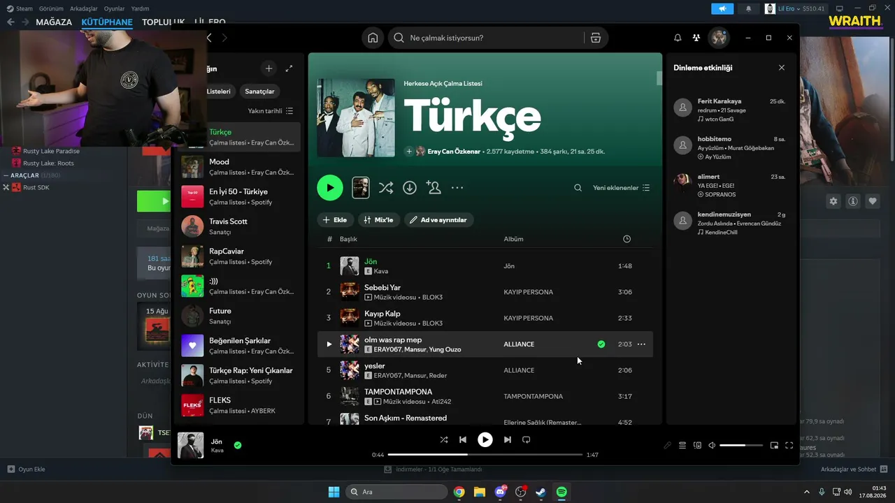Screen dimensions: 895x503
Task: Search within the Türkçe playlist
Action: click(x=578, y=188)
